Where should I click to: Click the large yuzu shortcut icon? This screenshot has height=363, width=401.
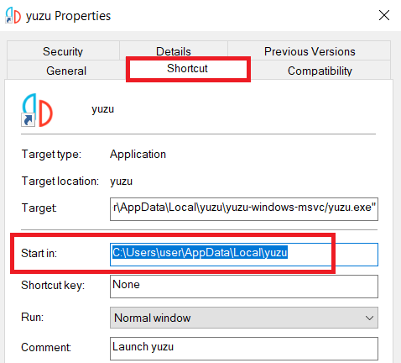[37, 110]
